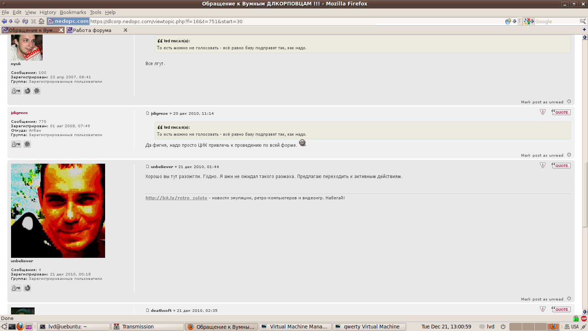This screenshot has height=331, width=588.
Task: Open the bit.ly/retro_zoloto link
Action: tap(176, 198)
